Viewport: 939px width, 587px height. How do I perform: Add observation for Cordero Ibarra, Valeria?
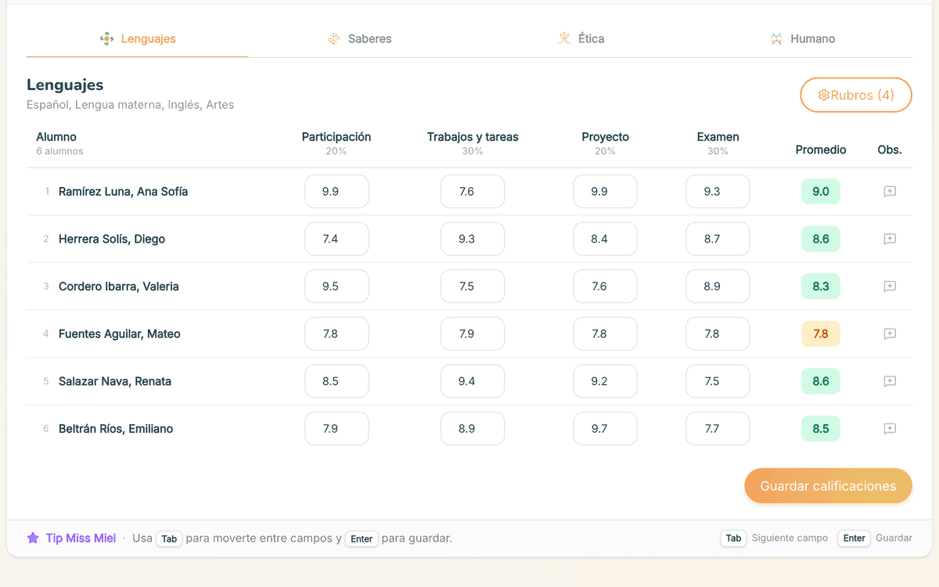(x=890, y=286)
